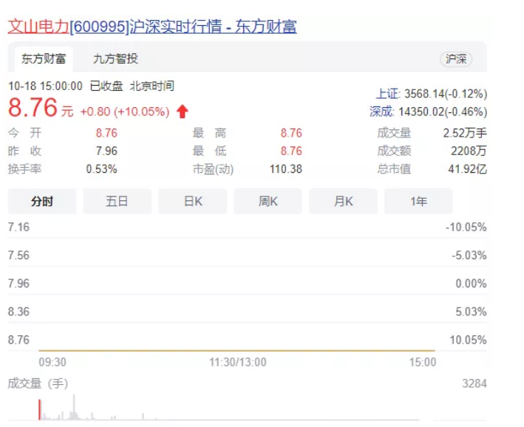This screenshot has width=524, height=427.
Task: Click the 09:30 time axis label
Action: [x=52, y=362]
